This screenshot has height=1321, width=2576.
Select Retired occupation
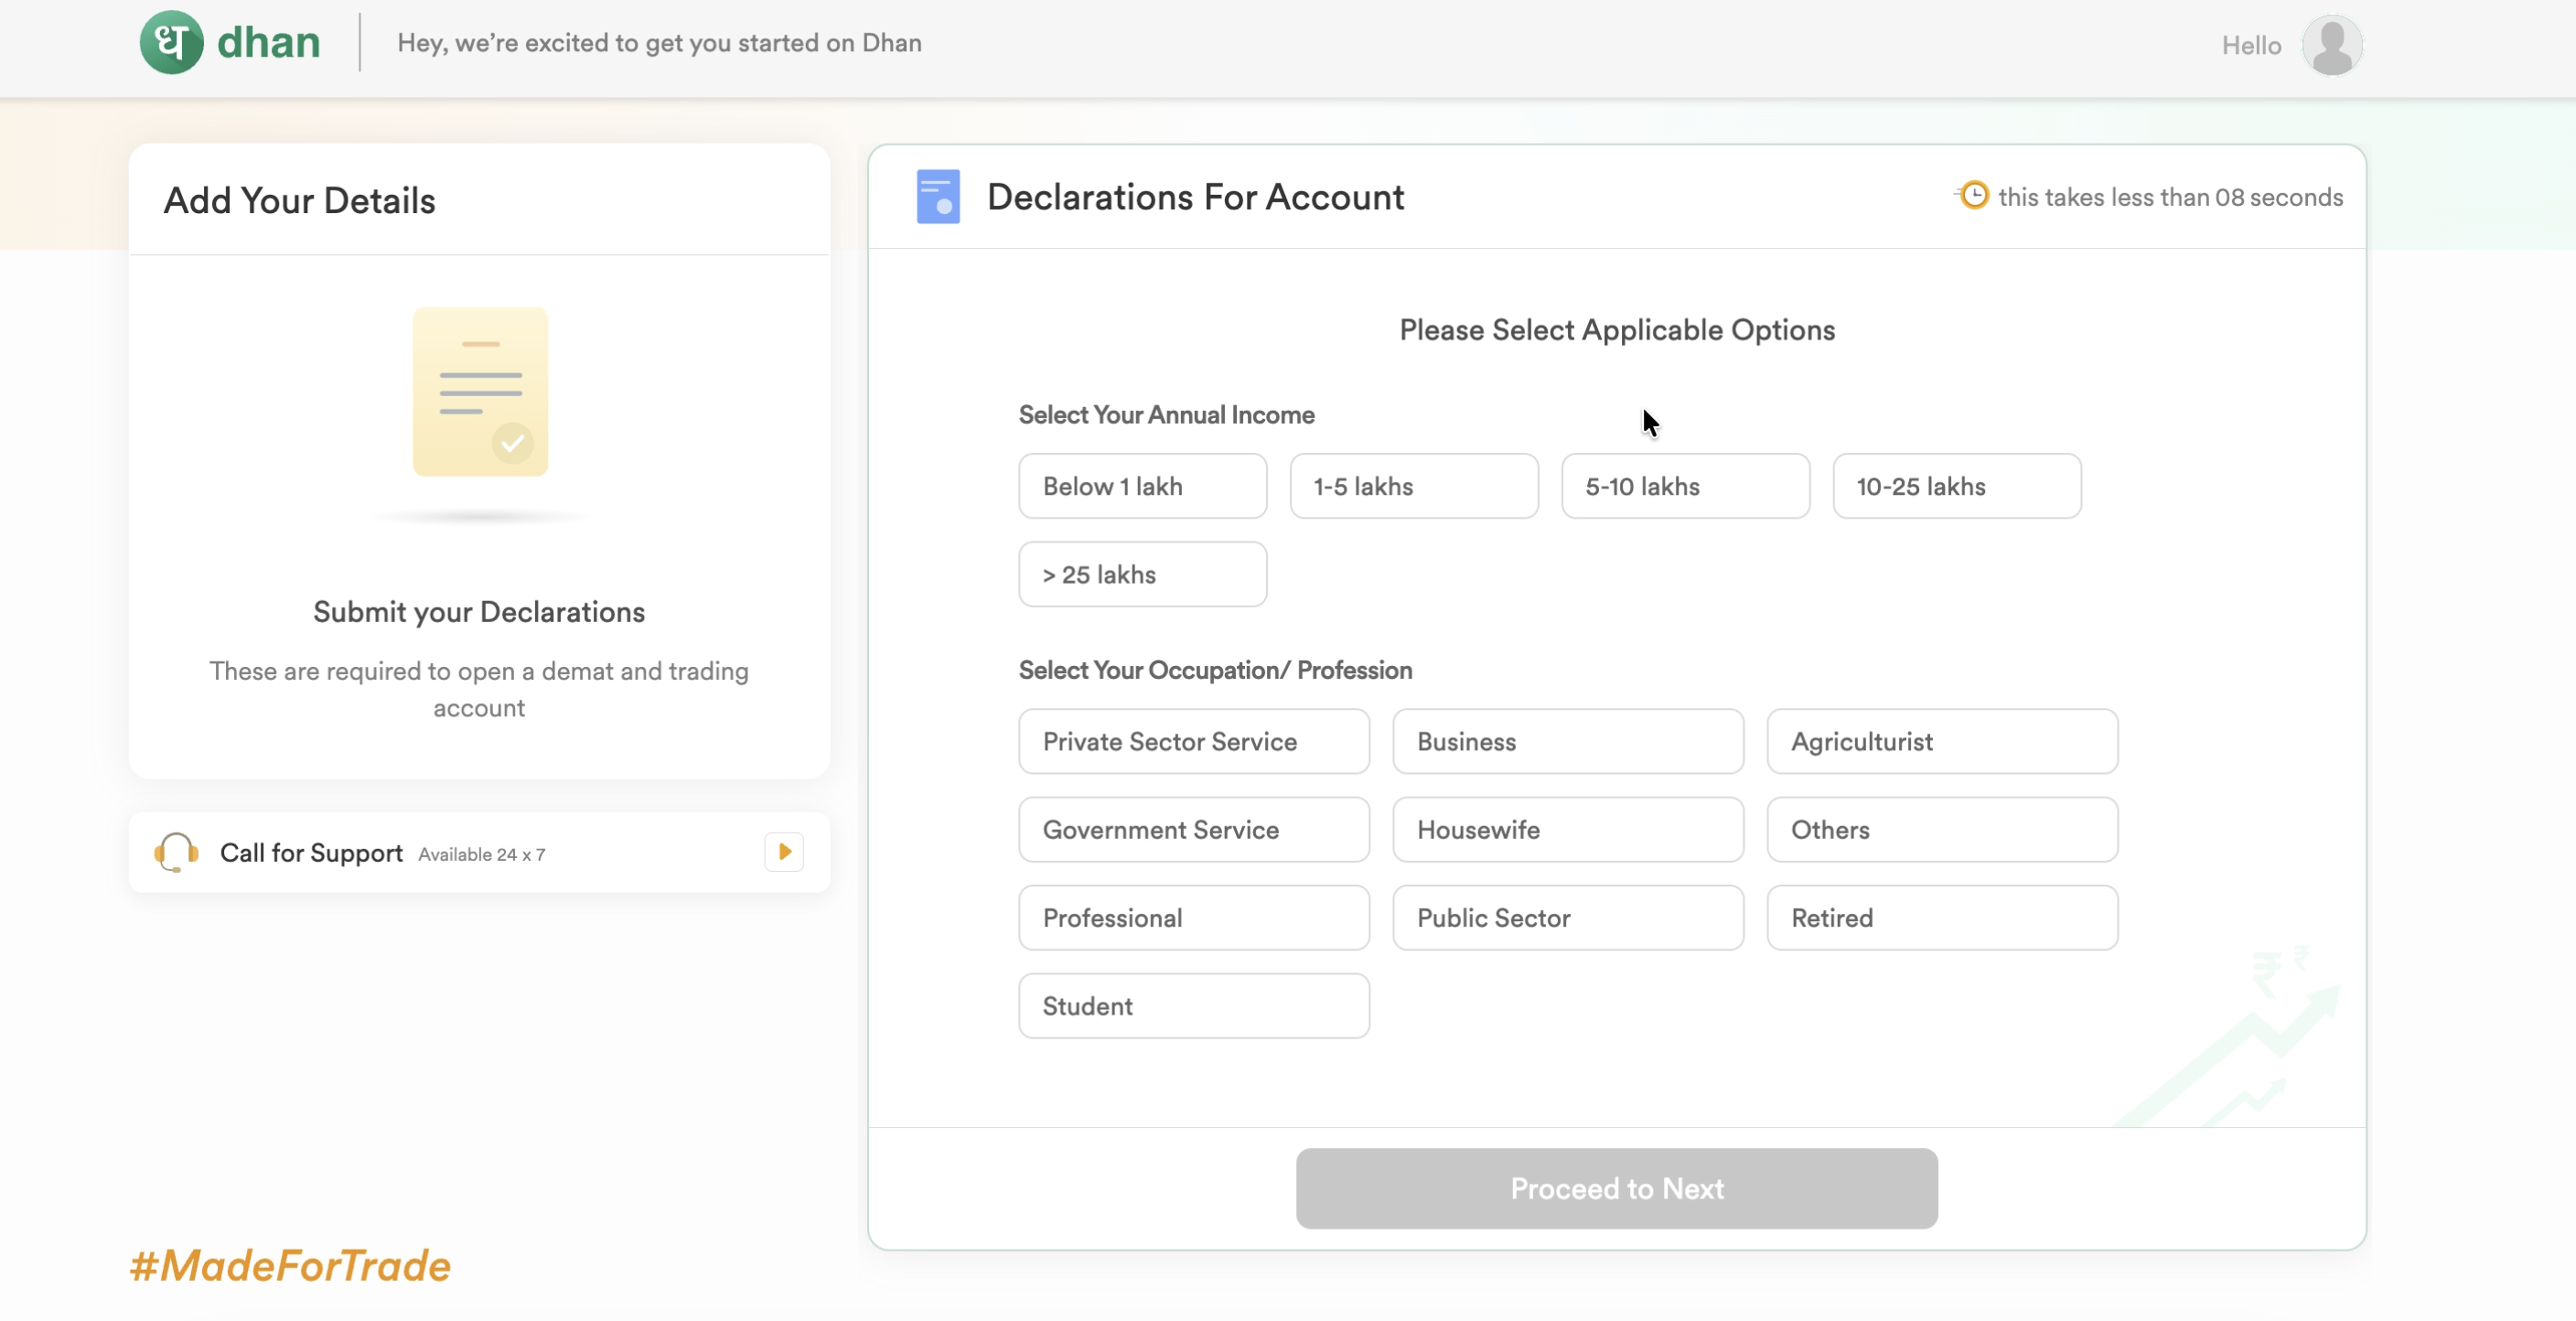coord(1942,917)
